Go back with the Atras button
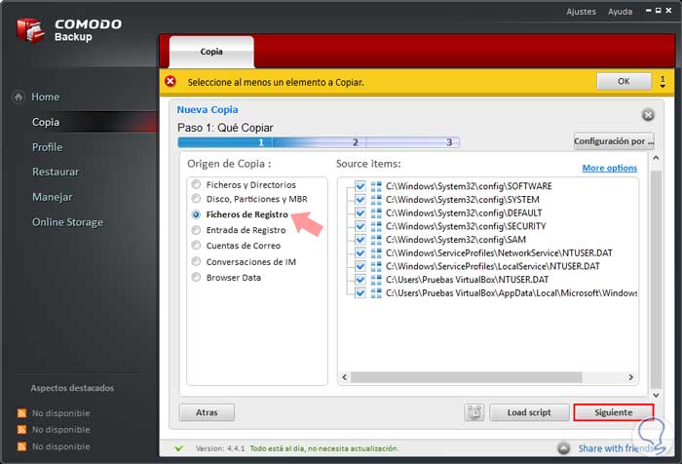Viewport: 682px width, 464px height. [207, 412]
